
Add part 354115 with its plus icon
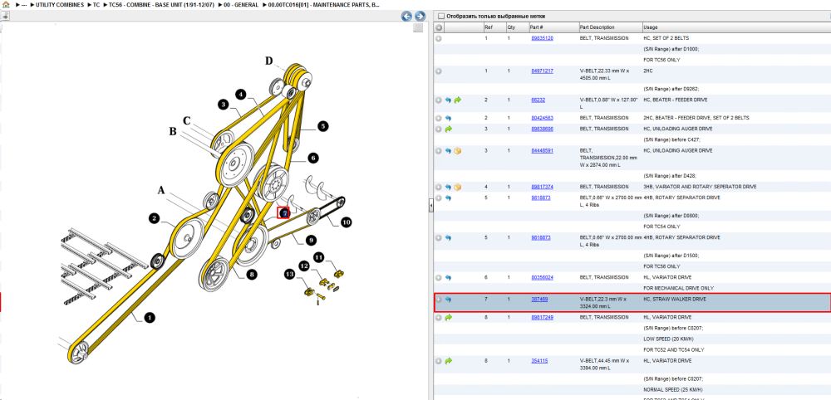(439, 361)
